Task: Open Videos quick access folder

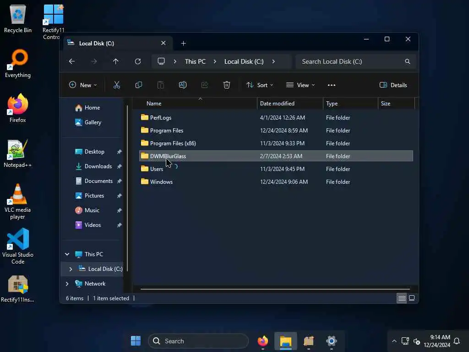Action: tap(93, 225)
